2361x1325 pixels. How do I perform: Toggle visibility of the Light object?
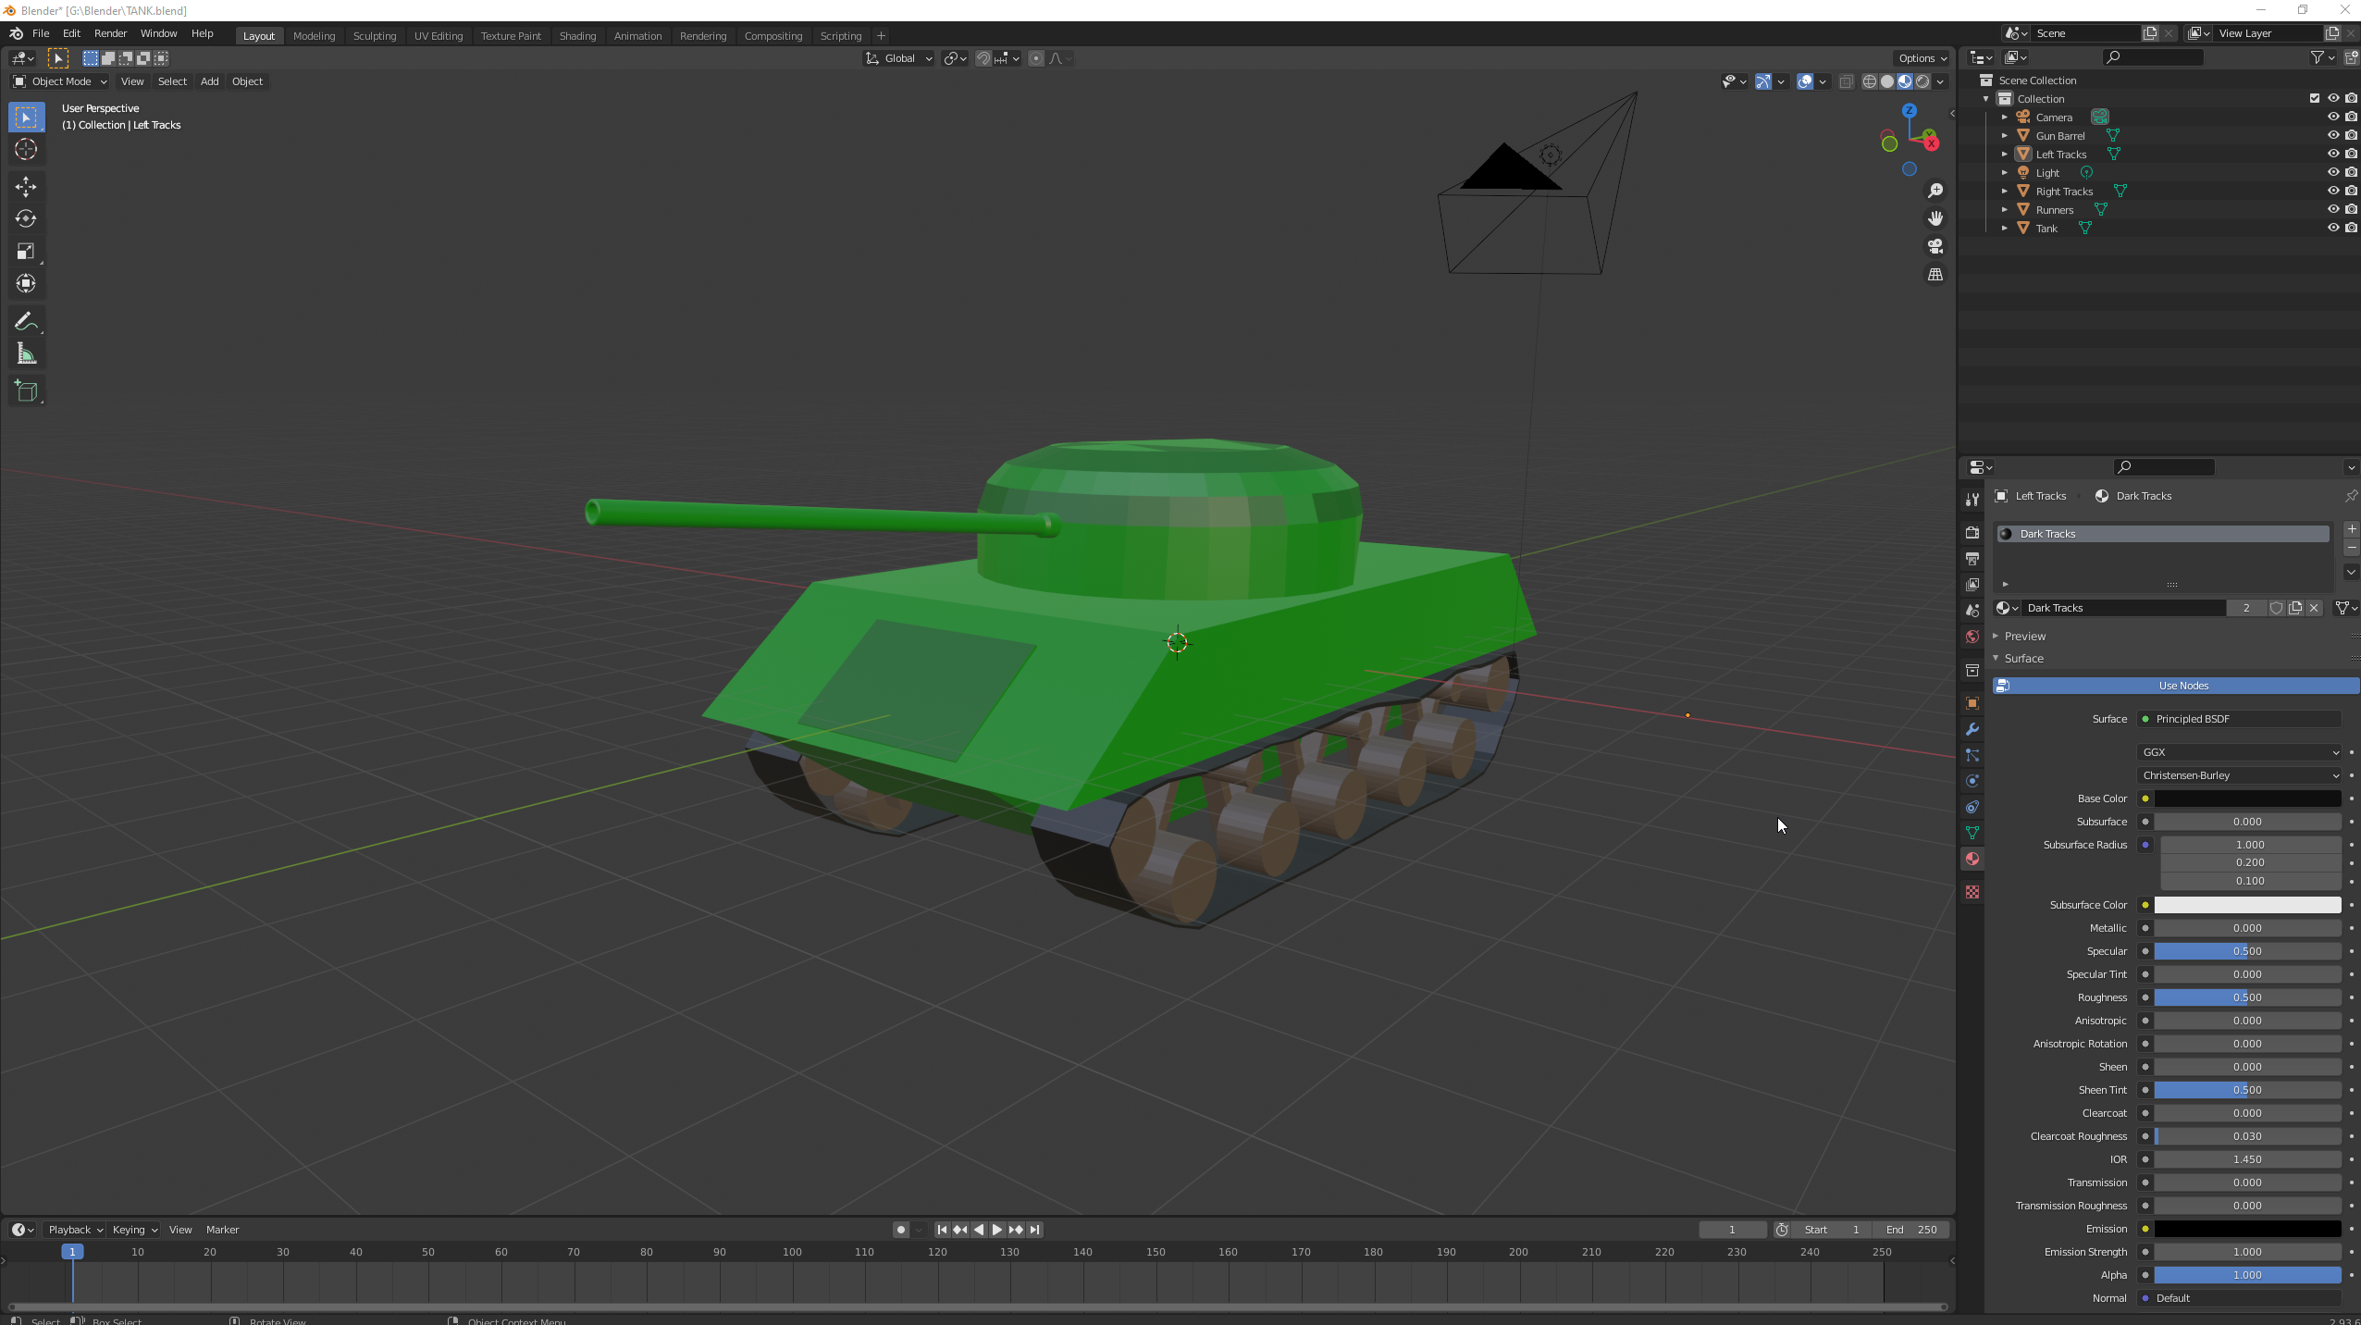(2332, 172)
